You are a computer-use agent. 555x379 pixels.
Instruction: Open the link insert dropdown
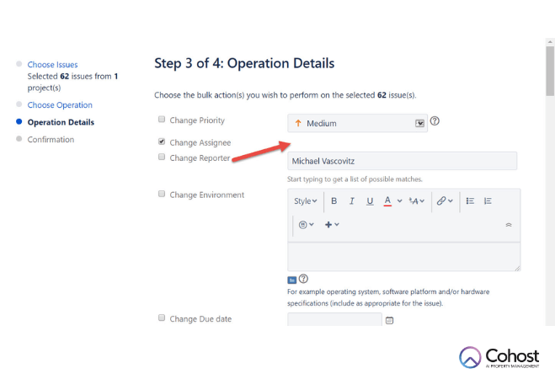[445, 201]
